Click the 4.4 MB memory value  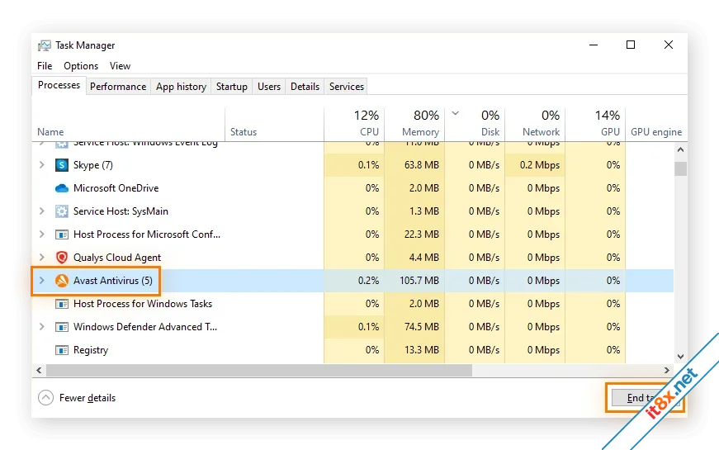[423, 258]
